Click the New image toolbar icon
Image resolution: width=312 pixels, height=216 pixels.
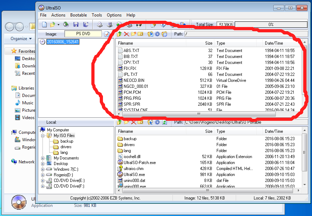click(44, 25)
